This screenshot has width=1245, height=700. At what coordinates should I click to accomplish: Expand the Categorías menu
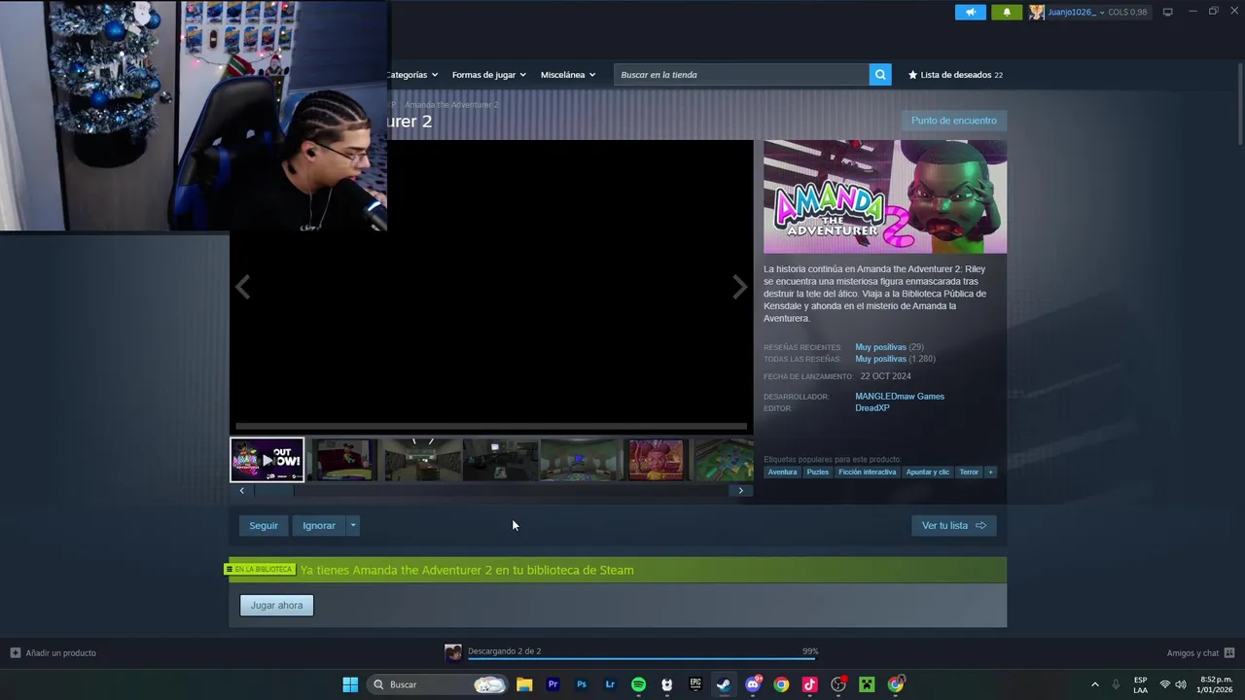point(411,75)
